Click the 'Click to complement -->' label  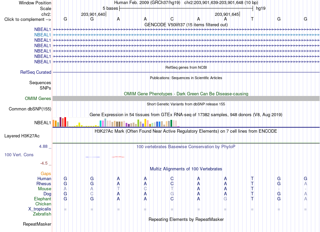coord(28,20)
